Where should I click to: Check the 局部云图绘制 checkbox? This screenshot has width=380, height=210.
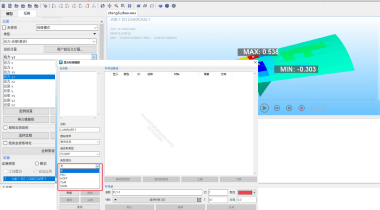(x=5, y=128)
